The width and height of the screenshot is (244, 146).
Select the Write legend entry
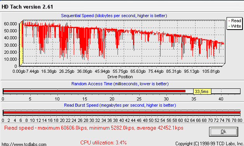(x=235, y=26)
